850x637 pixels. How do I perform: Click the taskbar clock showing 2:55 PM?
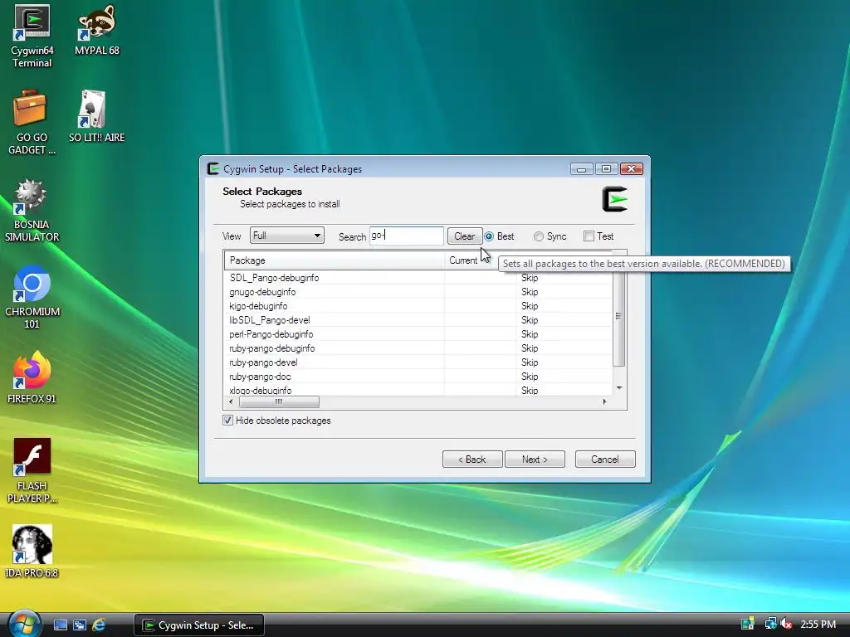pos(818,624)
